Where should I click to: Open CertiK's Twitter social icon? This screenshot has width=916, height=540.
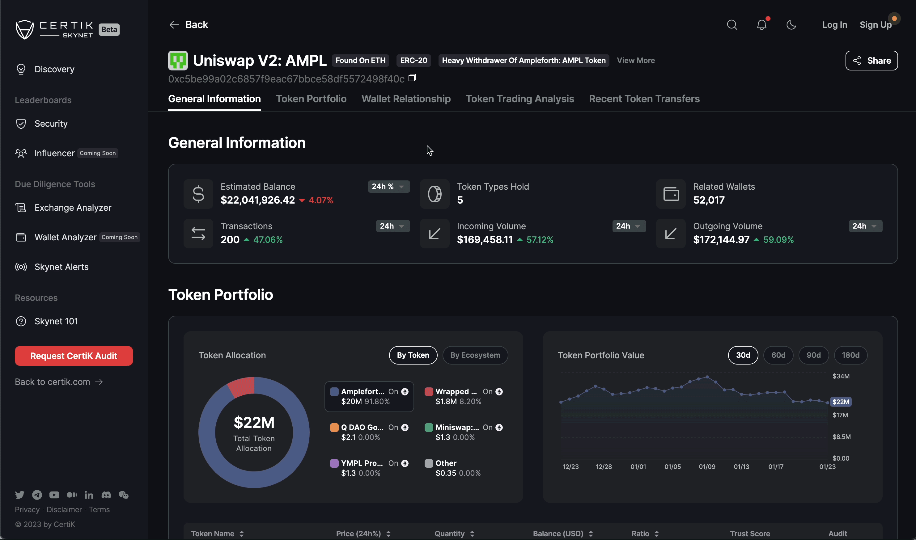pyautogui.click(x=20, y=495)
